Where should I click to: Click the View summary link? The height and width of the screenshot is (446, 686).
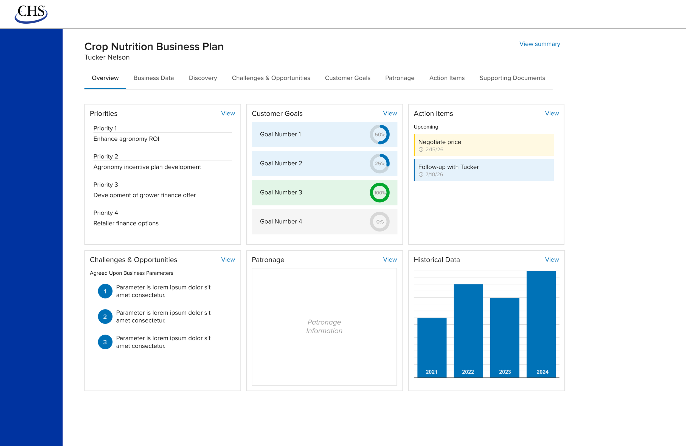tap(539, 44)
